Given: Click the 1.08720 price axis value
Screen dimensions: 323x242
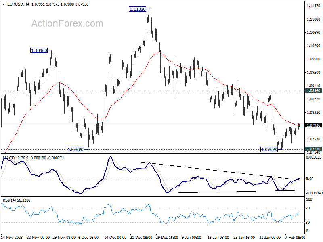Looking at the screenshot, I should pyautogui.click(x=314, y=99).
